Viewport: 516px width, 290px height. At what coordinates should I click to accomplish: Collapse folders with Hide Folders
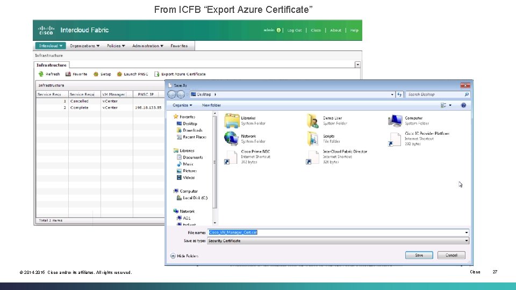tap(184, 256)
